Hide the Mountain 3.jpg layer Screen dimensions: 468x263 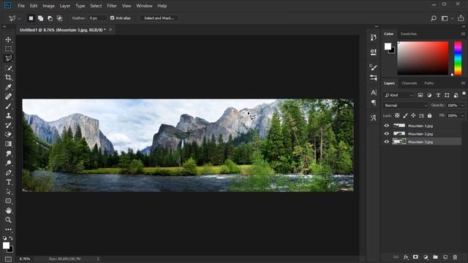coord(387,142)
